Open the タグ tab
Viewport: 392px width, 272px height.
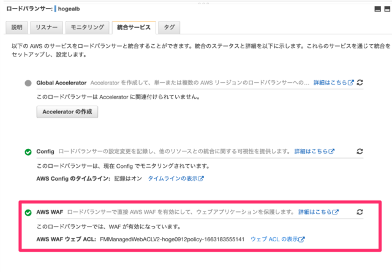click(169, 27)
